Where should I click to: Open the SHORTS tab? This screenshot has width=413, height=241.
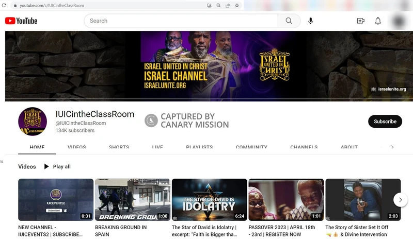click(x=119, y=147)
